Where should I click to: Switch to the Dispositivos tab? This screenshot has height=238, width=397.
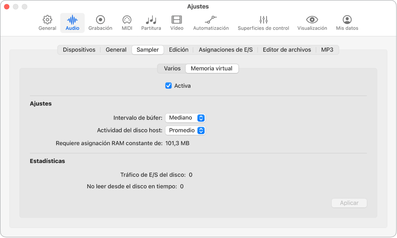(79, 50)
